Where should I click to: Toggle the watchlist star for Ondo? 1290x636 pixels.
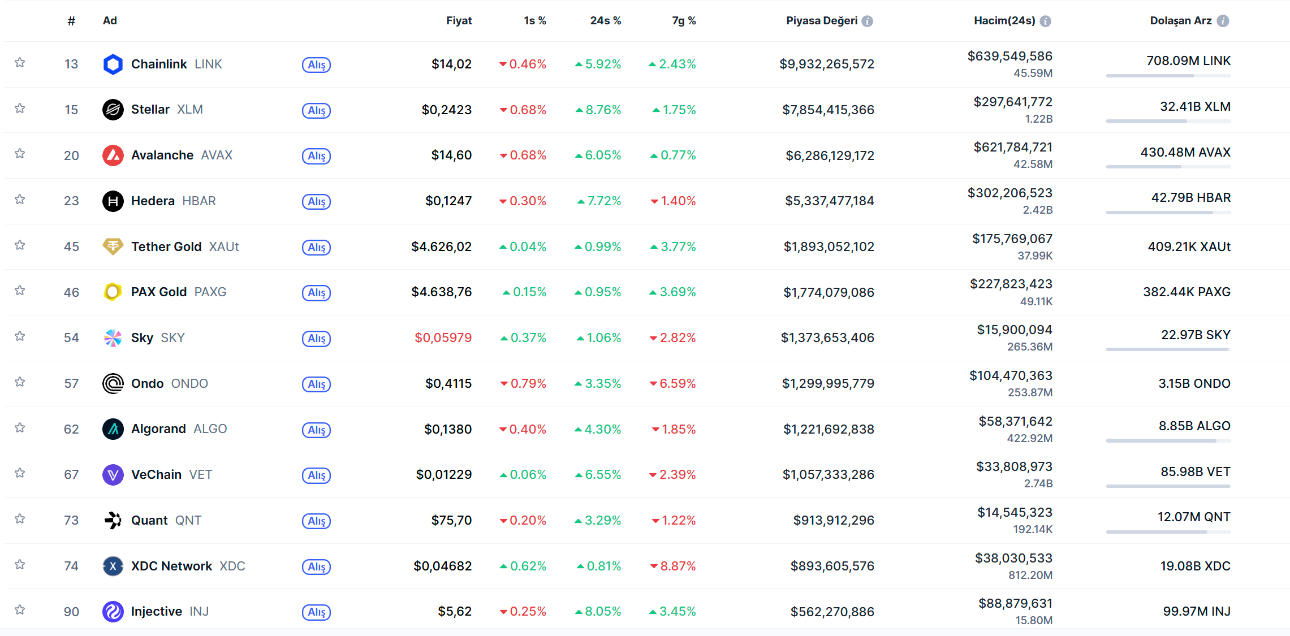tap(20, 382)
